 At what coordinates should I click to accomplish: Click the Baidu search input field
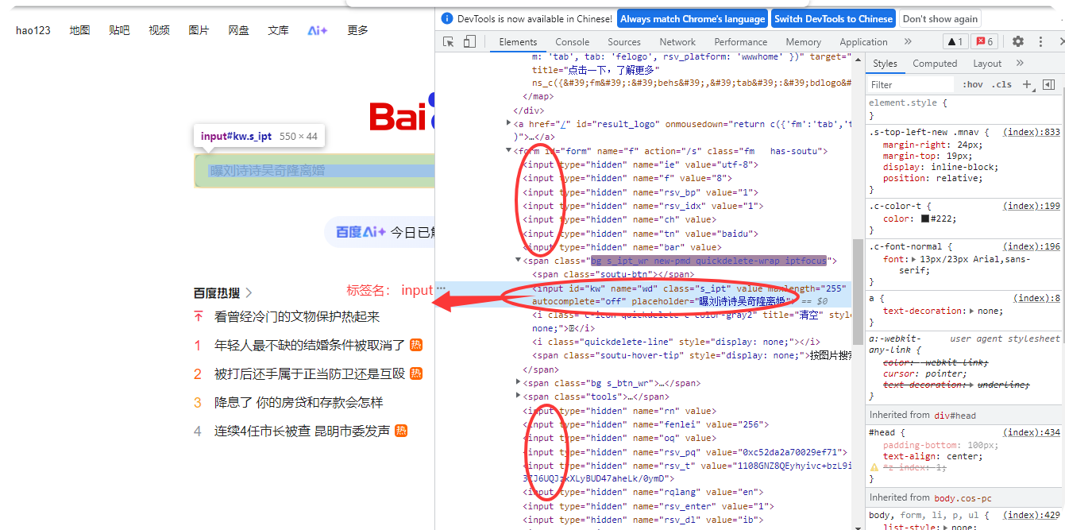[x=314, y=171]
